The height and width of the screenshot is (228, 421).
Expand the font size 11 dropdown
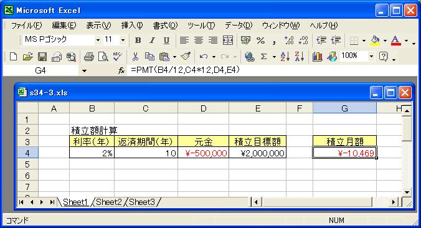click(123, 40)
